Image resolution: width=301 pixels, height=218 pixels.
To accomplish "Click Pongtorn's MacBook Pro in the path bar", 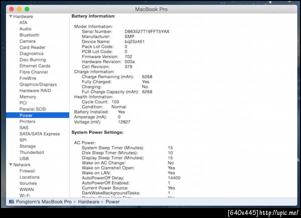I will (44, 201).
